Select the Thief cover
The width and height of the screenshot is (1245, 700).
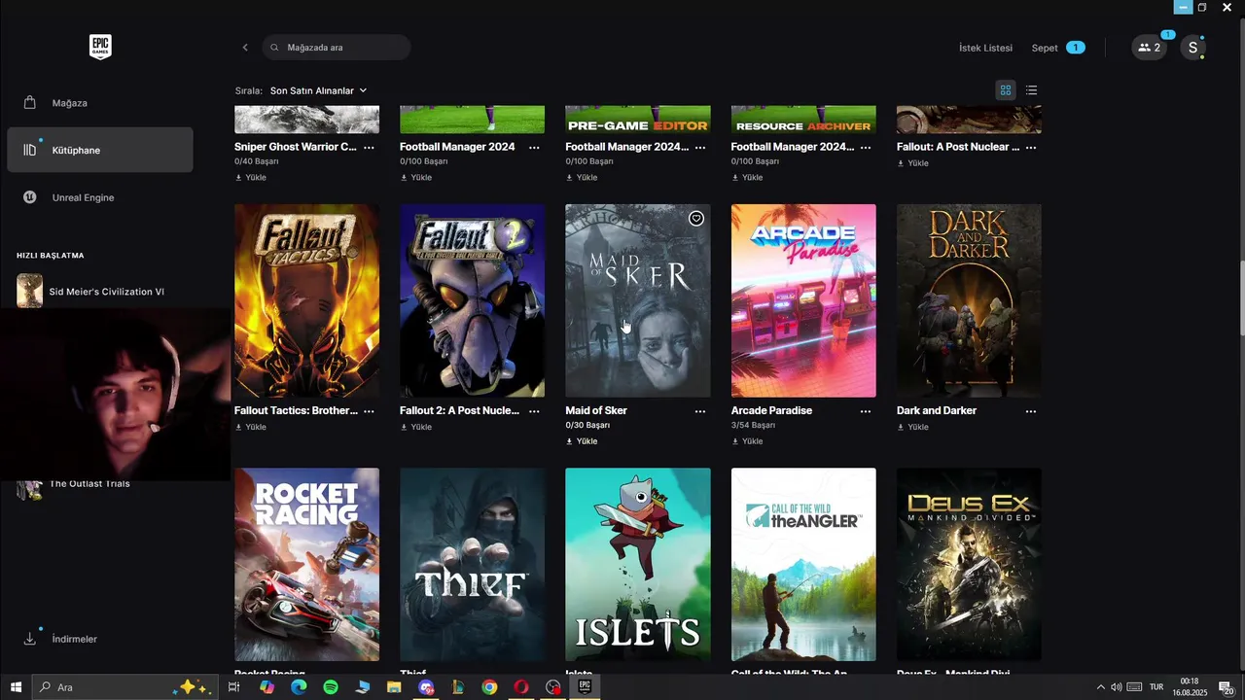[x=473, y=565]
